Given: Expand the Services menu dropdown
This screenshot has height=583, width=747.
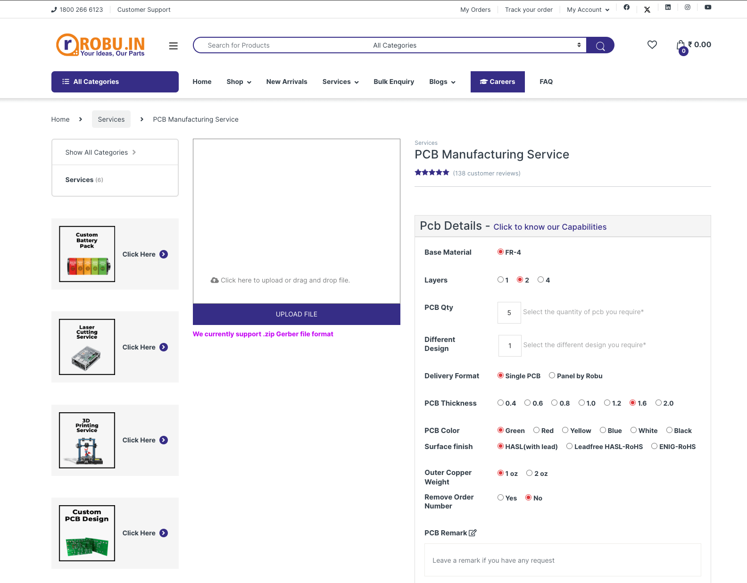Looking at the screenshot, I should [340, 82].
